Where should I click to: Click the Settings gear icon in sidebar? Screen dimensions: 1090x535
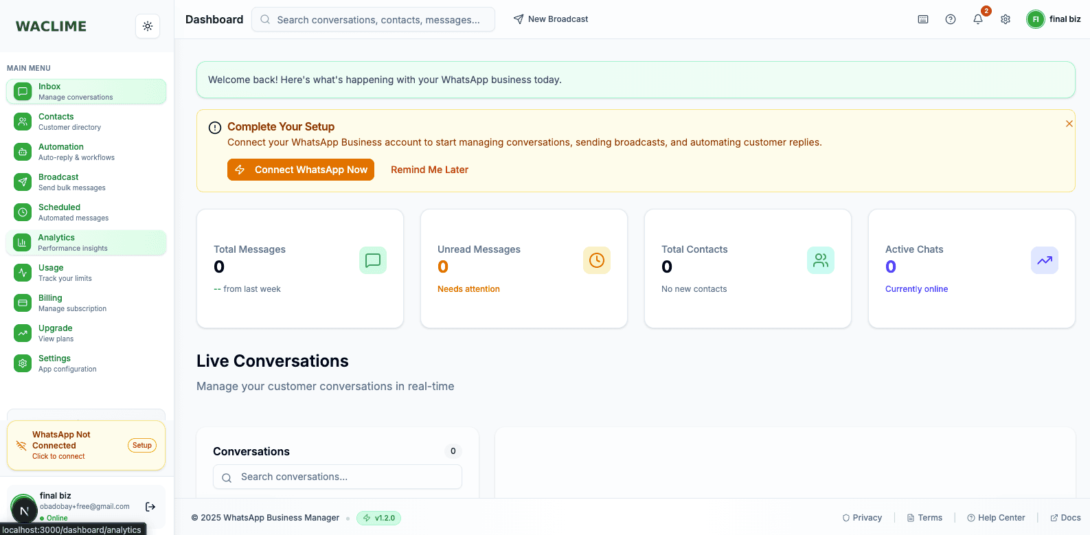pos(23,363)
